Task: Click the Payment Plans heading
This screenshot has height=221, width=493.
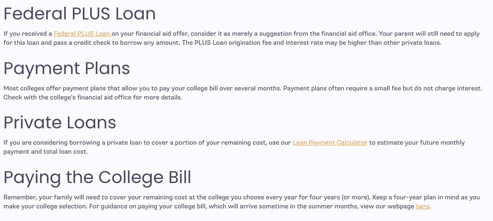Action: [66, 68]
